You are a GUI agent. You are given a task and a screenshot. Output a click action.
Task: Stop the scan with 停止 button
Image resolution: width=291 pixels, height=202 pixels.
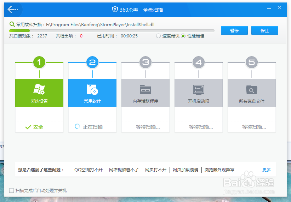coord(265,30)
